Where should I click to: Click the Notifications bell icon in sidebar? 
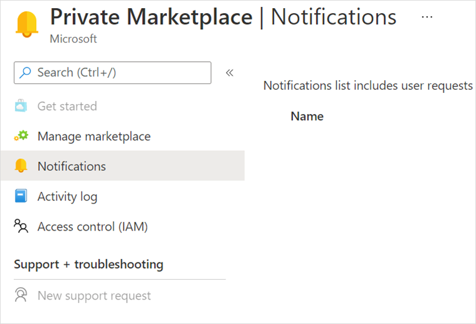(21, 166)
